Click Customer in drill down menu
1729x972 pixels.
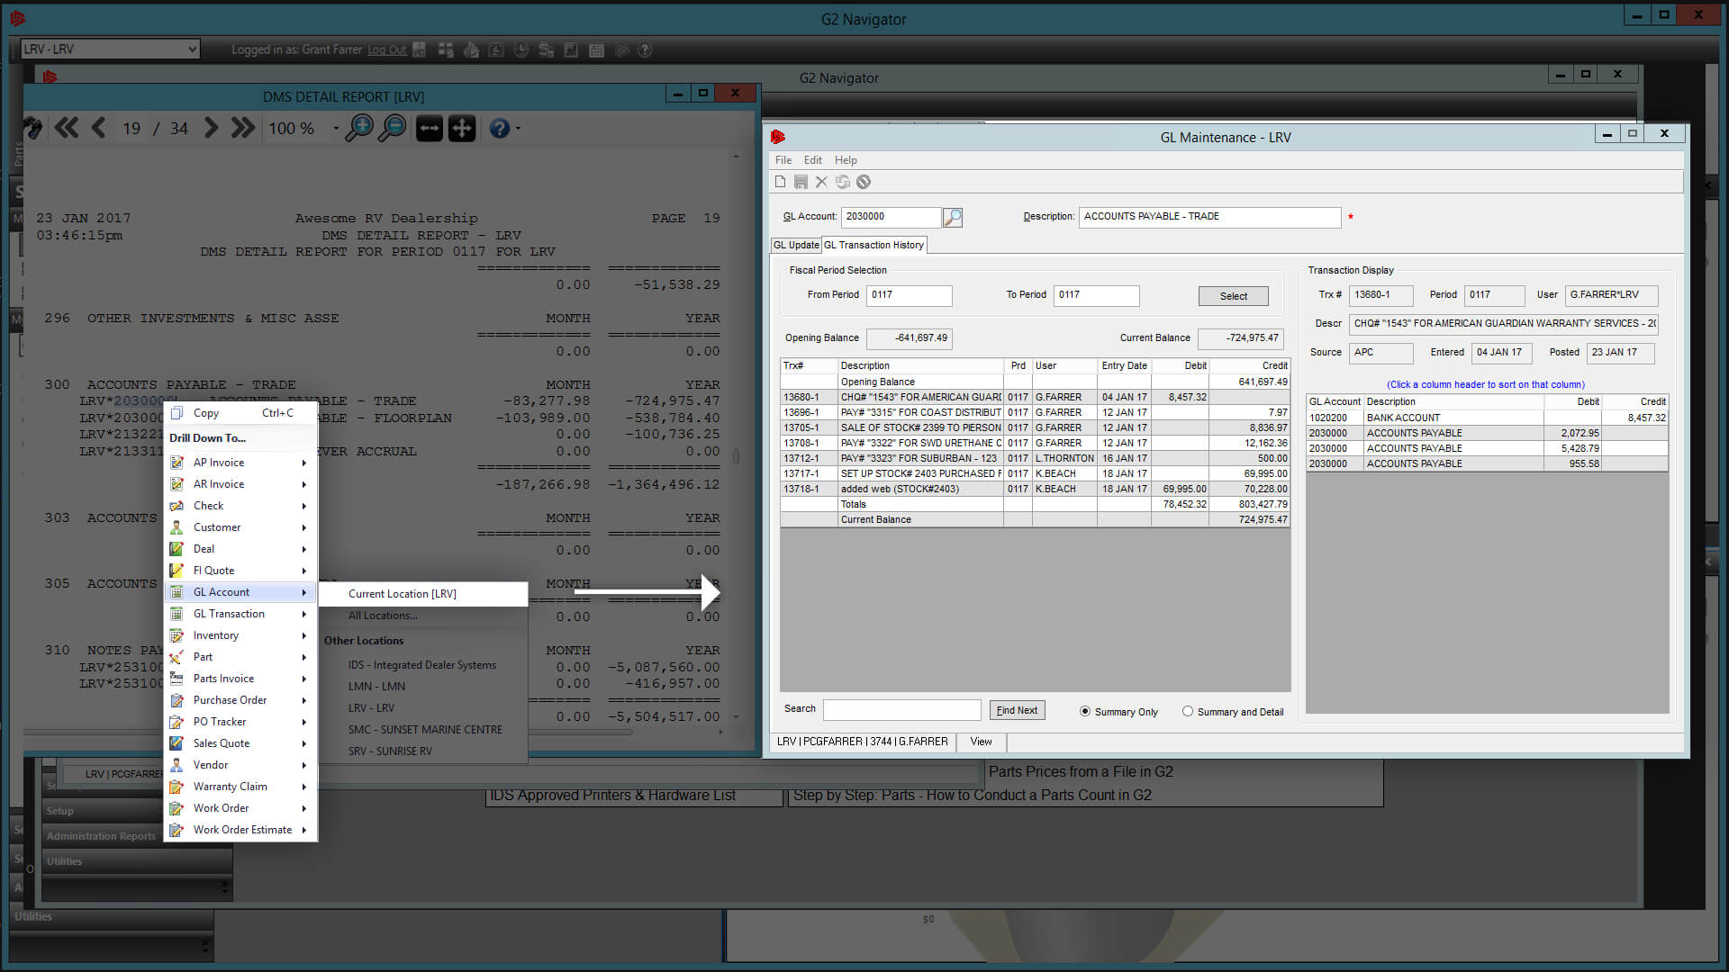point(241,527)
